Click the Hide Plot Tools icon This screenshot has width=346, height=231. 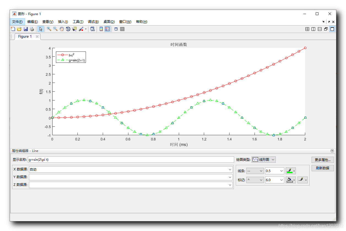coord(116,29)
